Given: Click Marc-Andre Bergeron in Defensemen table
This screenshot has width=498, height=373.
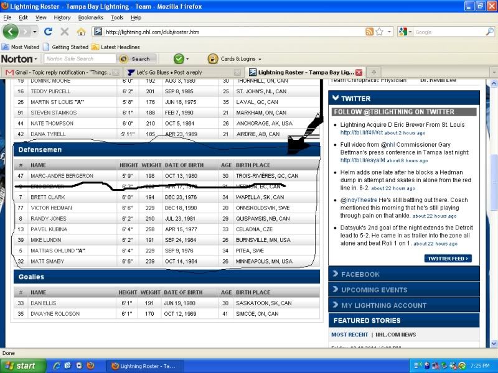Looking at the screenshot, I should (62, 176).
